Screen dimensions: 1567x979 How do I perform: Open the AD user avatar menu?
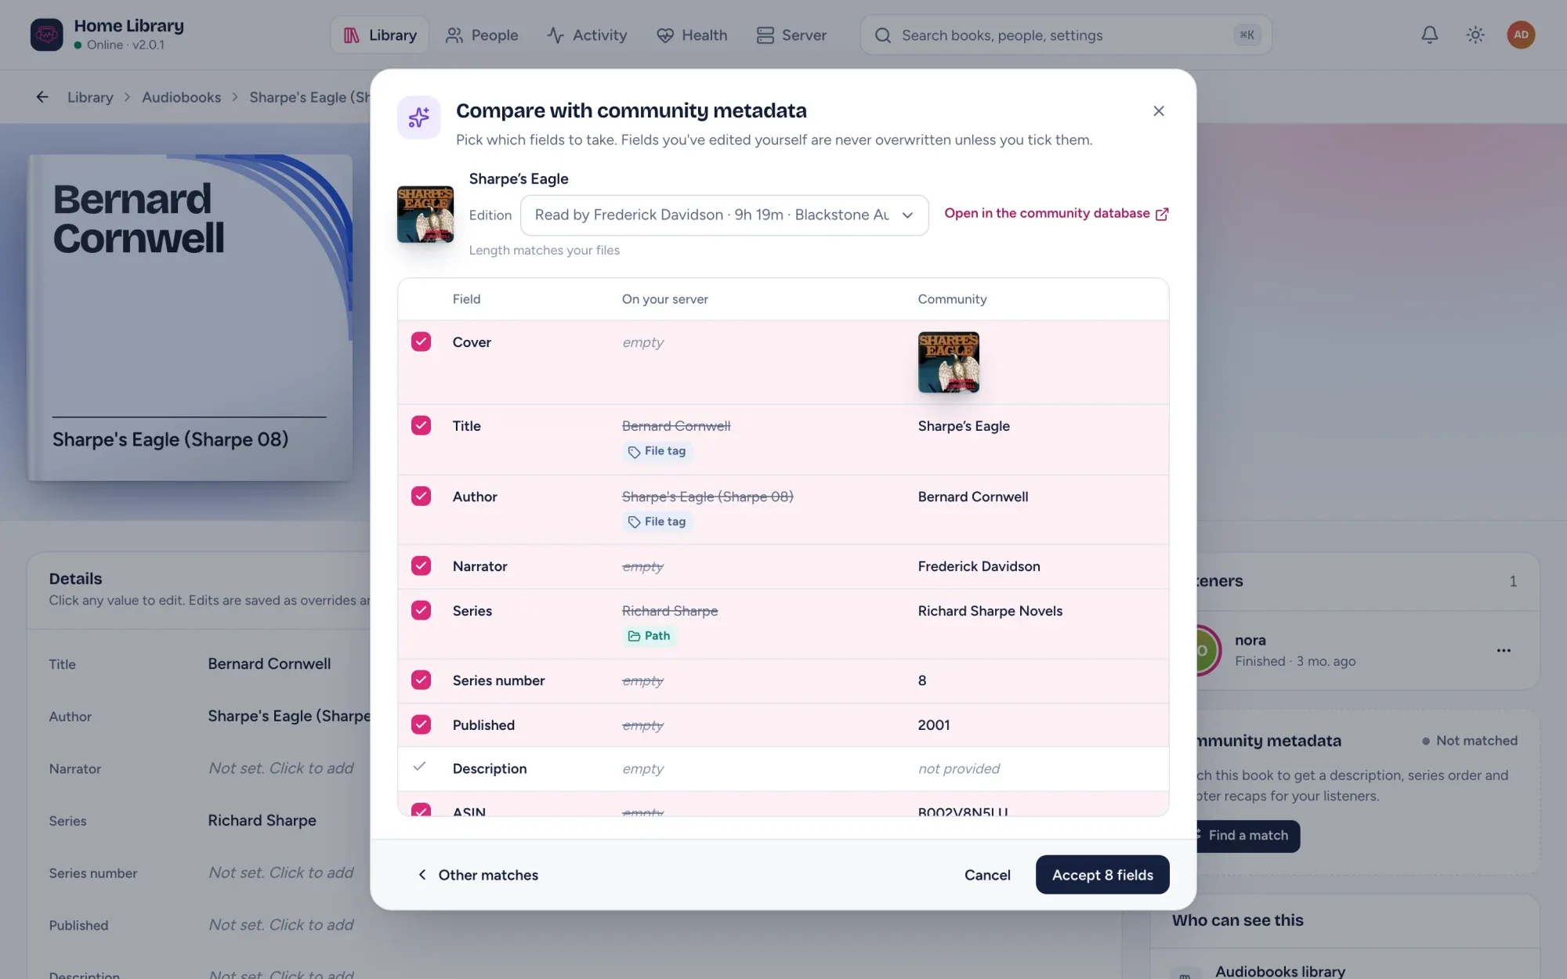(1521, 34)
